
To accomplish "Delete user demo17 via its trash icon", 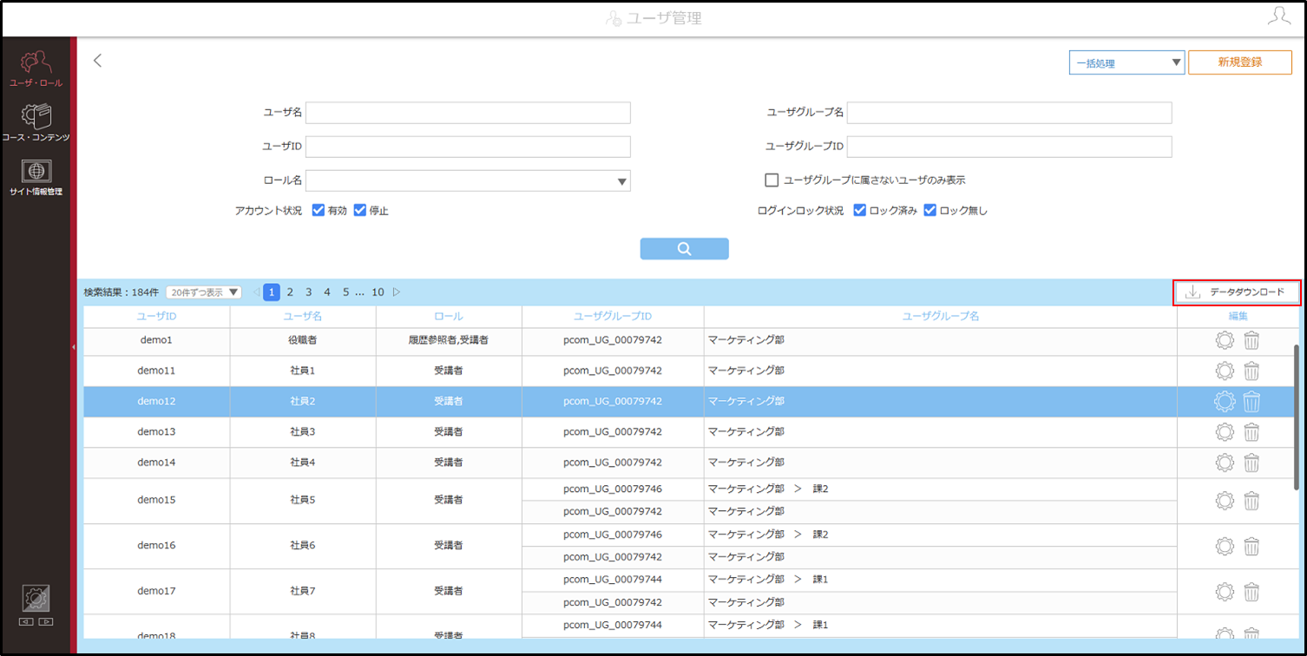I will (1251, 592).
